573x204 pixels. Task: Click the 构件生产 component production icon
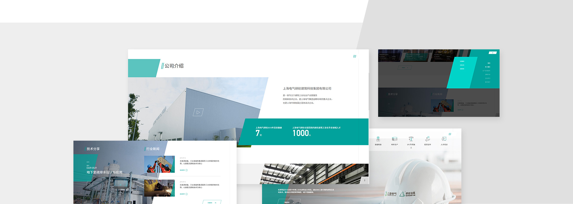click(394, 139)
